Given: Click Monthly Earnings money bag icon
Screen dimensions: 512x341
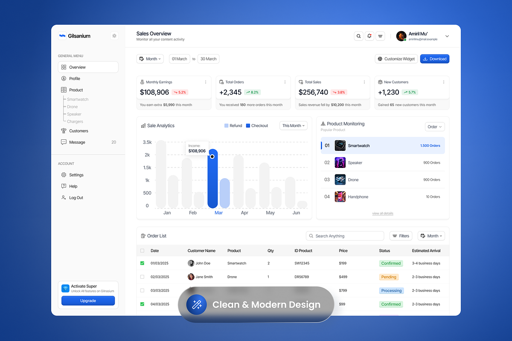Looking at the screenshot, I should click(143, 82).
